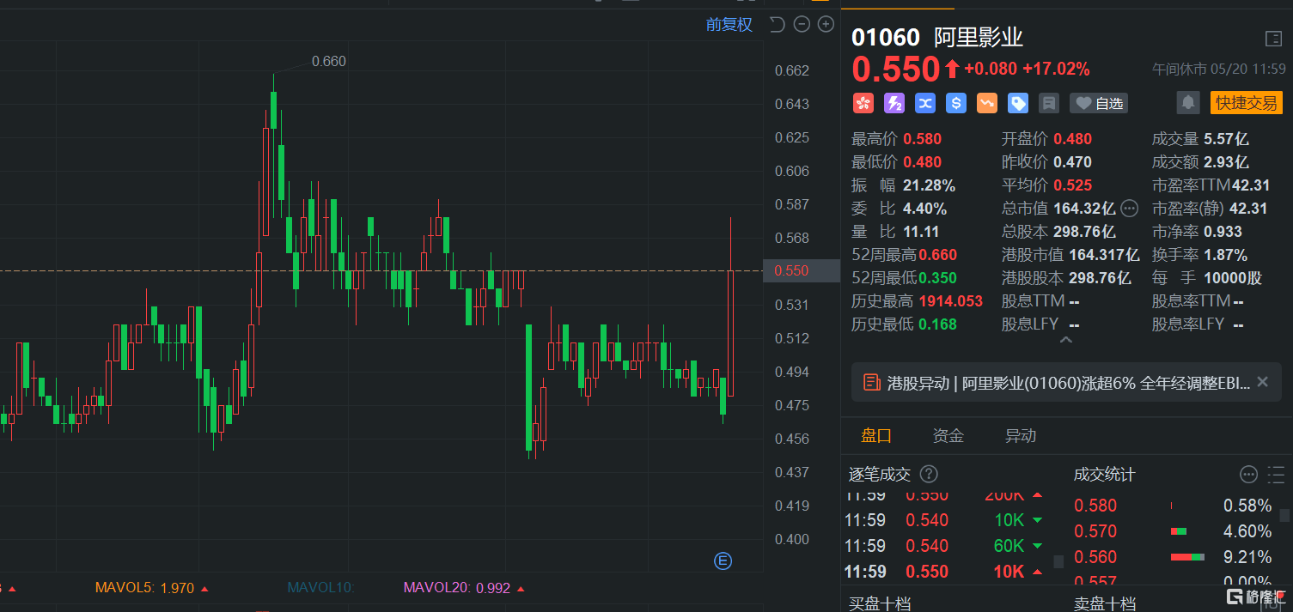Read the 港股异动 阿里影业 news headline
The image size is (1293, 612).
pos(1069,383)
